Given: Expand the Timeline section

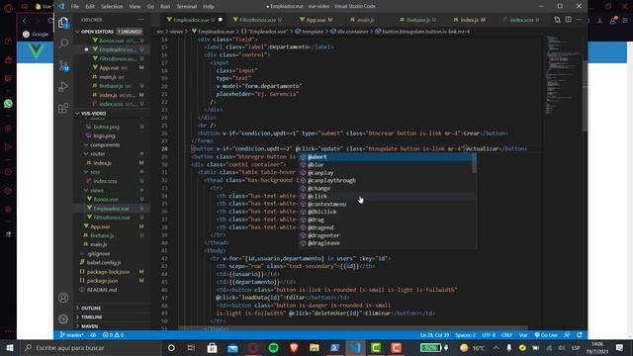Looking at the screenshot, I should [x=92, y=316].
